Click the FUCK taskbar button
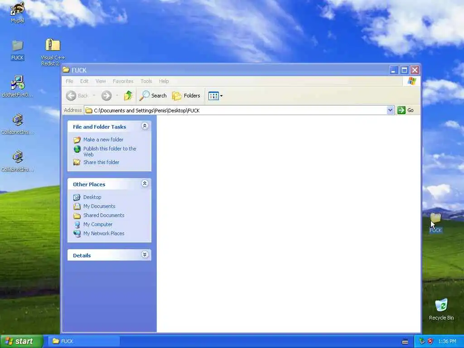Screen dimensions: 464x348 (84, 341)
